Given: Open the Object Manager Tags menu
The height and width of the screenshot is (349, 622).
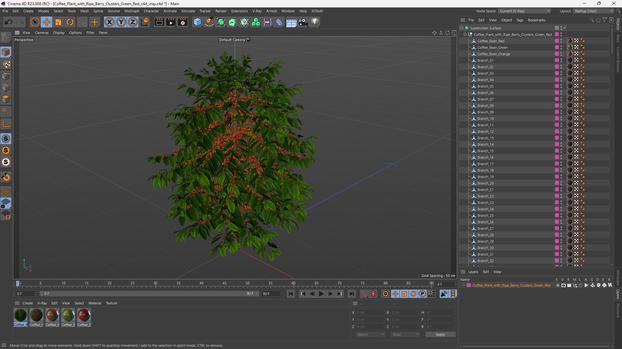Looking at the screenshot, I should tap(520, 20).
